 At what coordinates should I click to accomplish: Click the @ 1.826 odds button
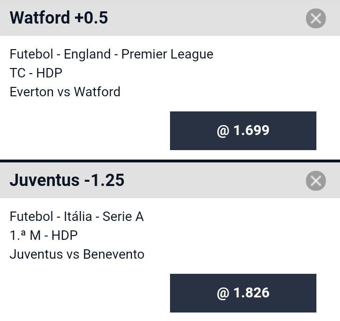(x=243, y=293)
